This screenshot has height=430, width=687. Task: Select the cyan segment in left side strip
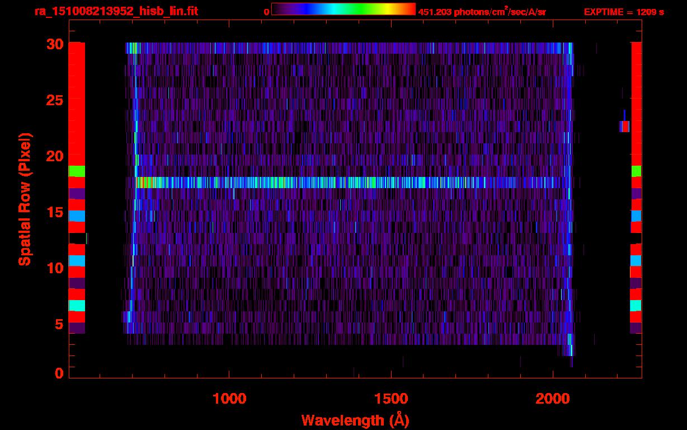[x=77, y=305]
